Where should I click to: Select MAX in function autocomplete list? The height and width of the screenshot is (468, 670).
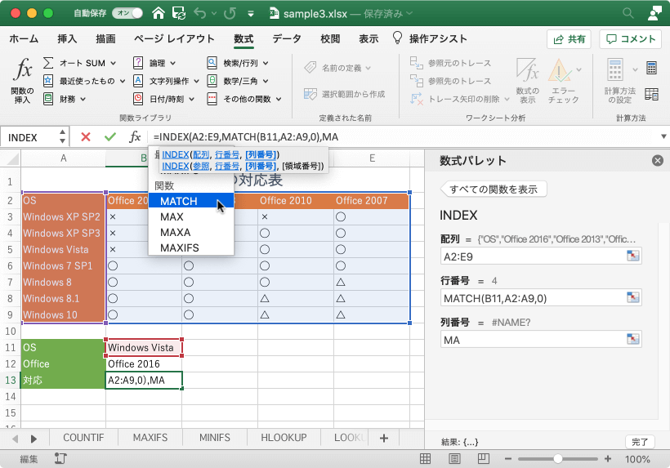pyautogui.click(x=191, y=217)
